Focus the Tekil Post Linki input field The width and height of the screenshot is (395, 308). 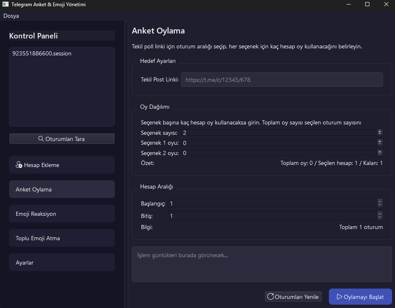point(282,80)
